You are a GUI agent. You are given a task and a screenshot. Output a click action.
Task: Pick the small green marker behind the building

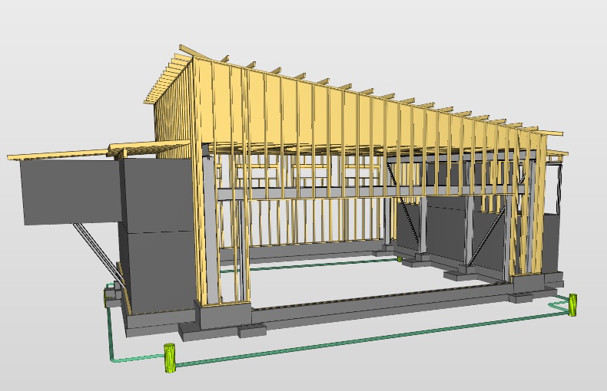point(400,259)
